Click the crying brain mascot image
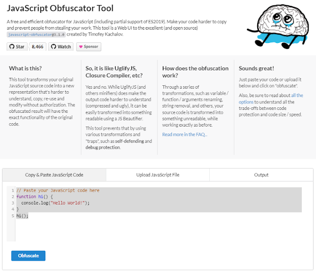The height and width of the screenshot is (271, 316). [x=278, y=26]
